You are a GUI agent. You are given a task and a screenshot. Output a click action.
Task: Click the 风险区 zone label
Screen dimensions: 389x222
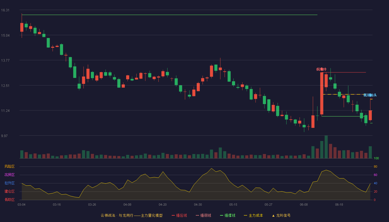coord(9,167)
